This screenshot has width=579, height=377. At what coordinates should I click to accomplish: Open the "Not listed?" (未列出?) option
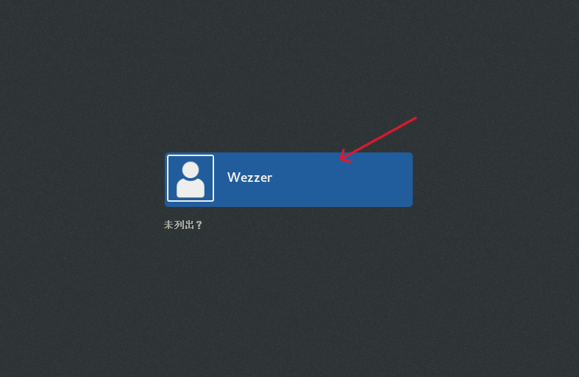pos(183,225)
